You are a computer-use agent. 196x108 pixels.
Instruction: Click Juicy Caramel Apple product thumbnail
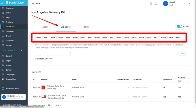tap(44, 97)
